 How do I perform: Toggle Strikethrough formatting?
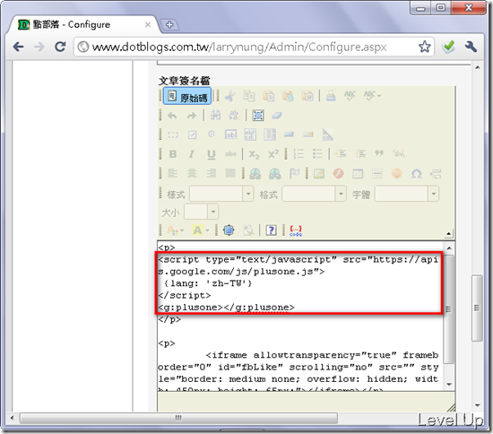pos(230,154)
